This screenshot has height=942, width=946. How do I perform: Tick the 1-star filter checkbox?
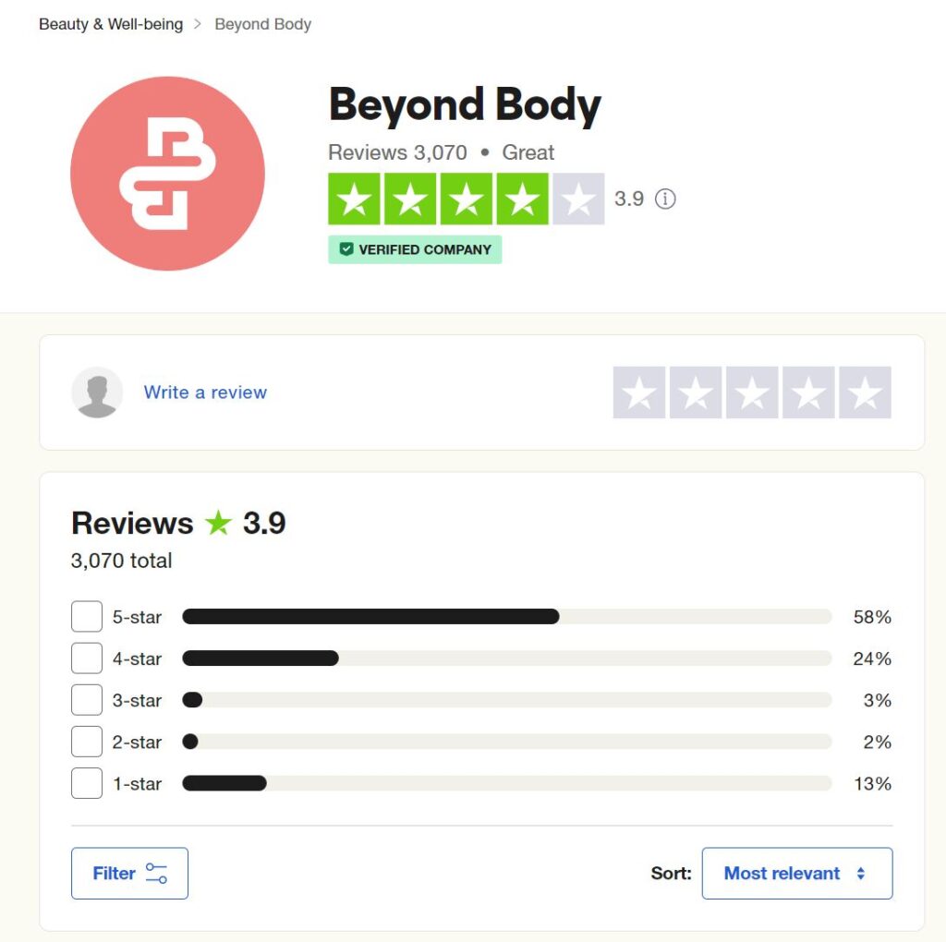click(x=87, y=783)
